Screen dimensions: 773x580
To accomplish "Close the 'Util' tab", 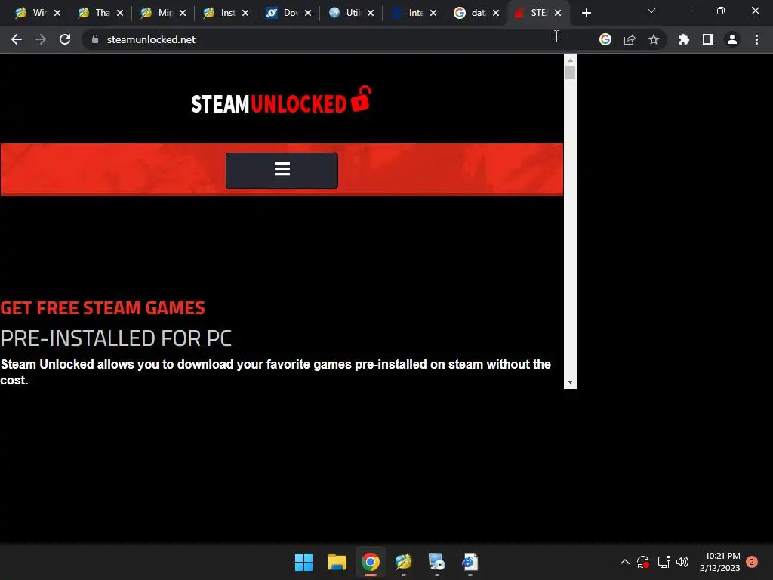I will click(x=370, y=13).
